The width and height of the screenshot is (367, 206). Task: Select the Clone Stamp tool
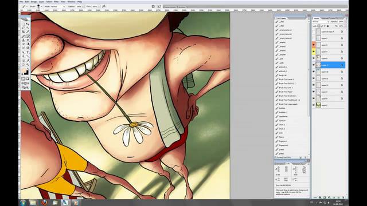click(x=23, y=40)
